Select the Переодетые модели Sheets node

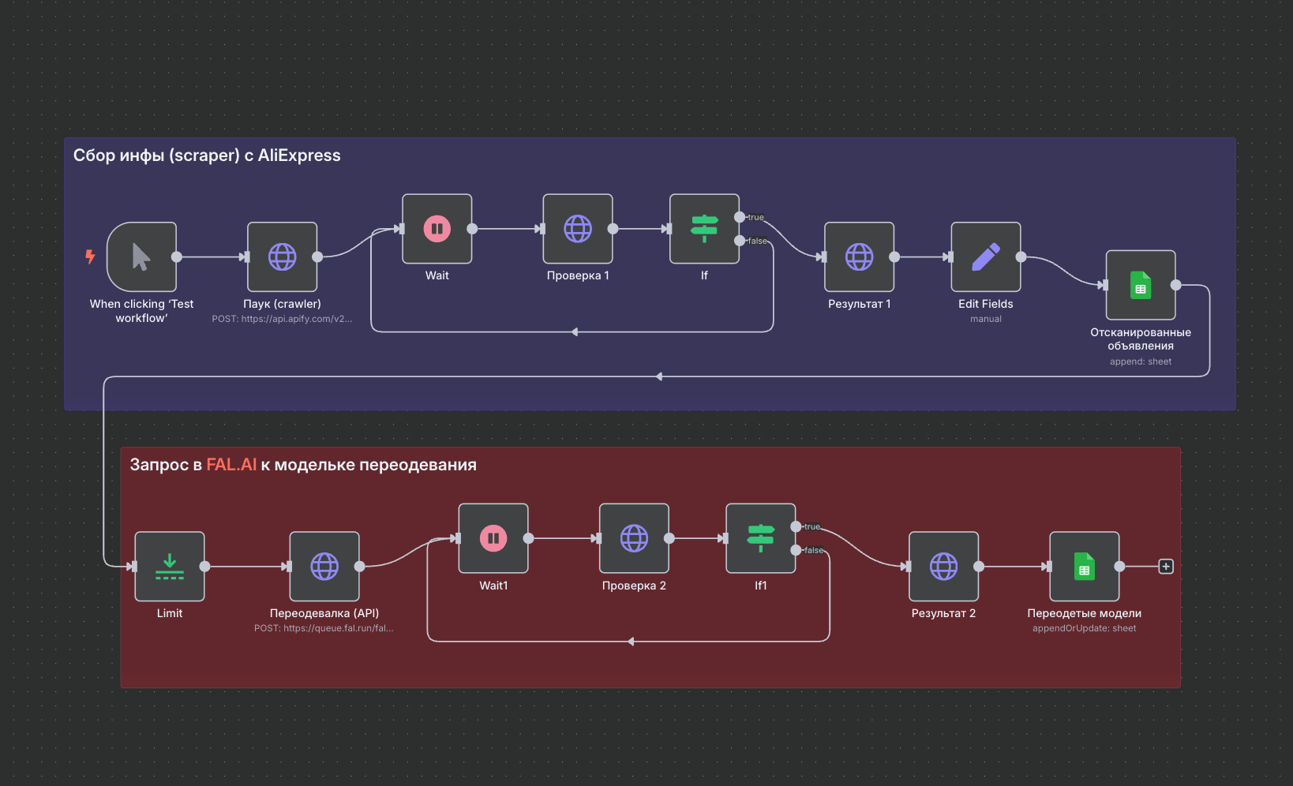coord(1084,566)
